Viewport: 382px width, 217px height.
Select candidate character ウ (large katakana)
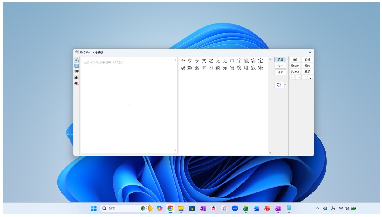tap(190, 61)
